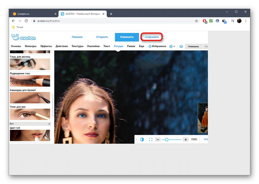The image size is (259, 184).
Task: Open the Chrome three-dot menu
Action: [246, 21]
